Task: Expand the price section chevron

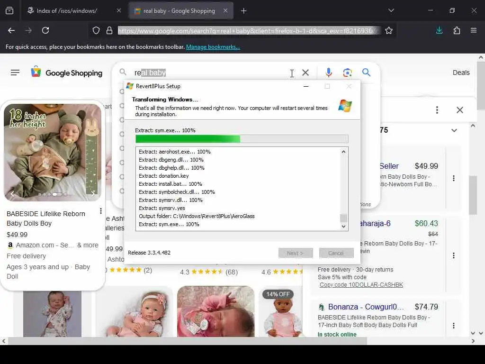Action: click(x=454, y=130)
